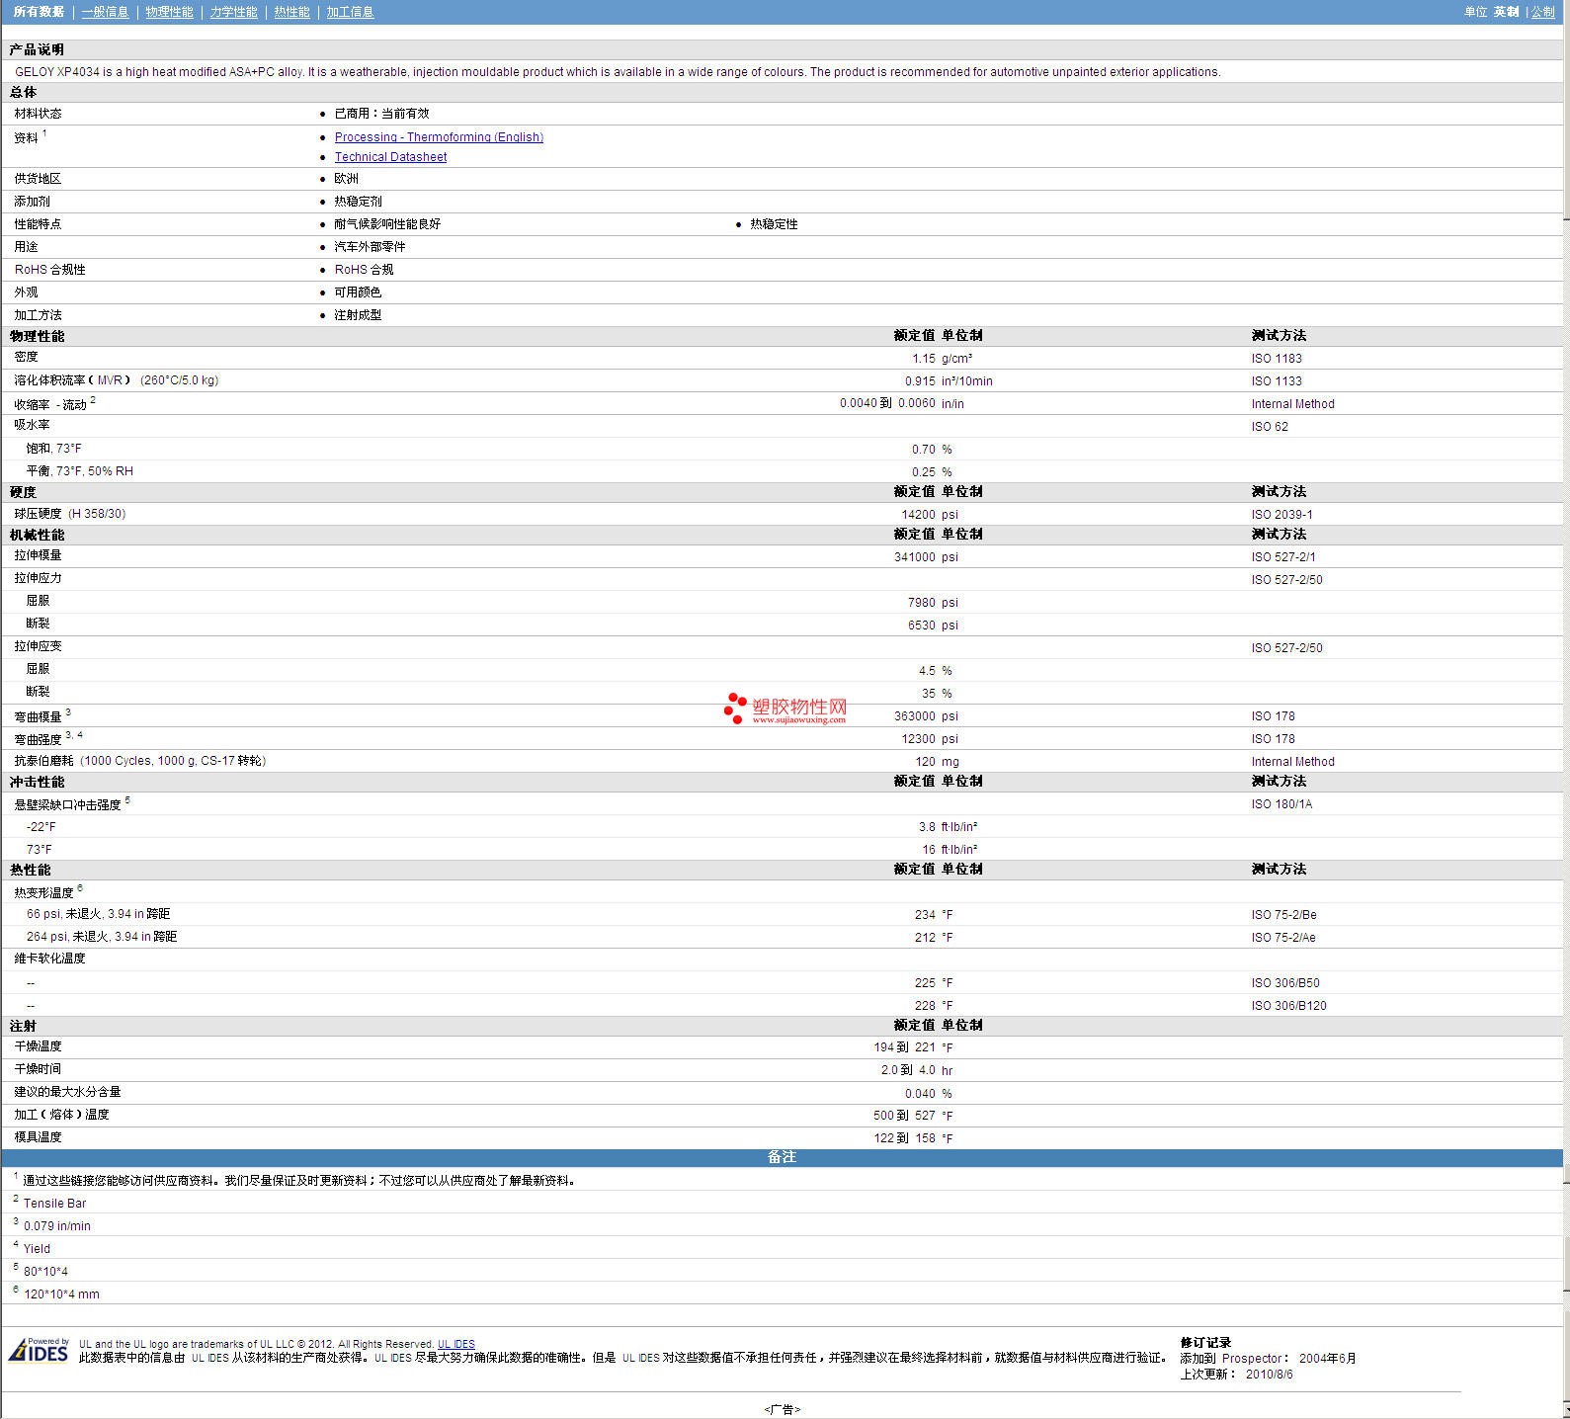This screenshot has width=1570, height=1419.
Task: Click the IDES logo icon
Action: coord(39,1351)
